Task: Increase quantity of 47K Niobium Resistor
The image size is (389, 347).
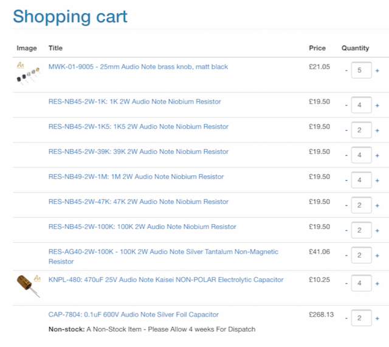Action: click(x=377, y=206)
